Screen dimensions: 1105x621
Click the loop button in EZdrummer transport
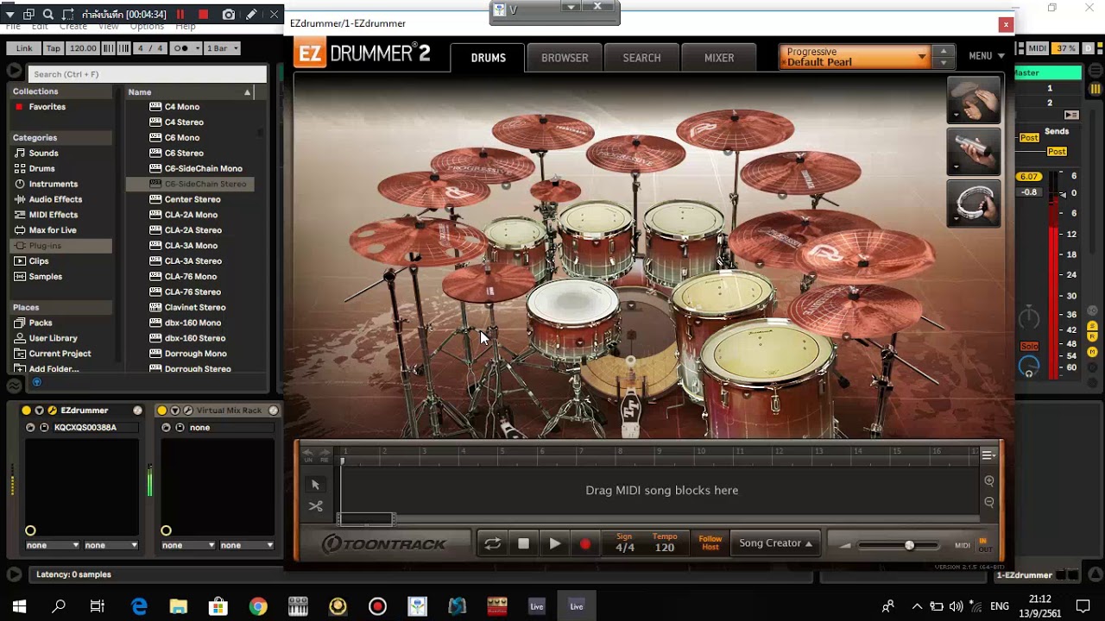(492, 543)
